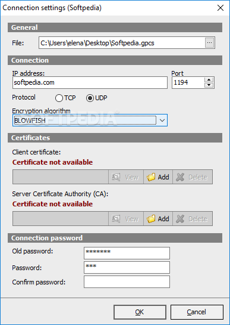The image size is (230, 325).
Task: Click the Password field
Action: click(127, 267)
